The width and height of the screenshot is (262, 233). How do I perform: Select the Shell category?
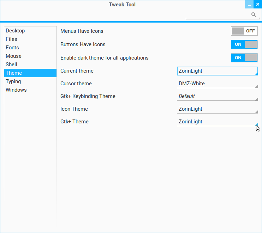pos(11,65)
